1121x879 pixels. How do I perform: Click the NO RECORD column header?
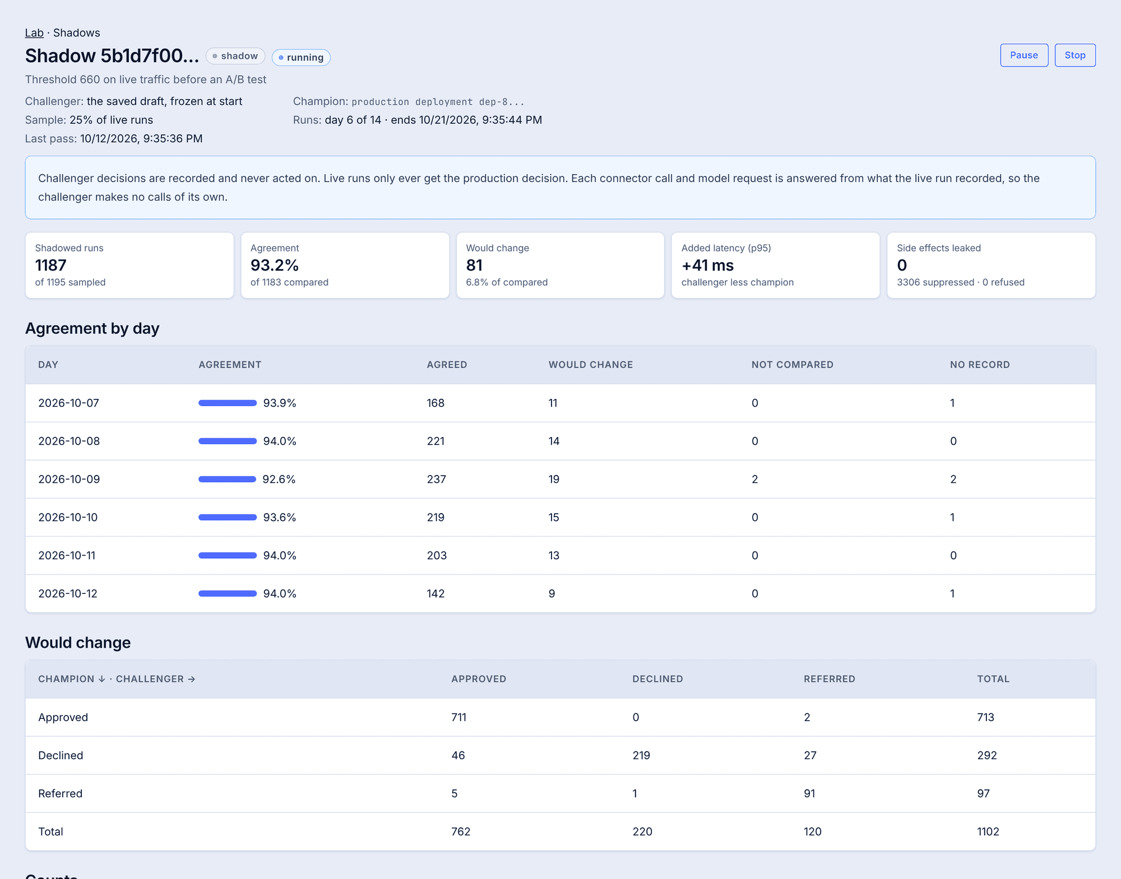coord(980,365)
